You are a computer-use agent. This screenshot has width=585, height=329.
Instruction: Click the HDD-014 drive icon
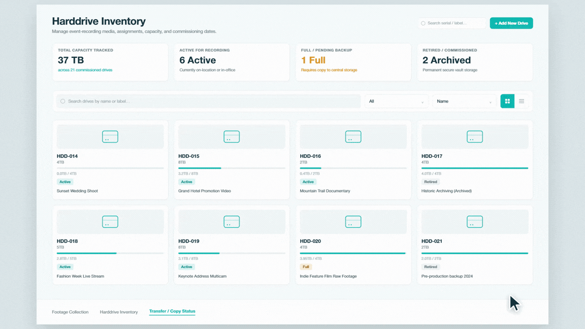point(110,137)
